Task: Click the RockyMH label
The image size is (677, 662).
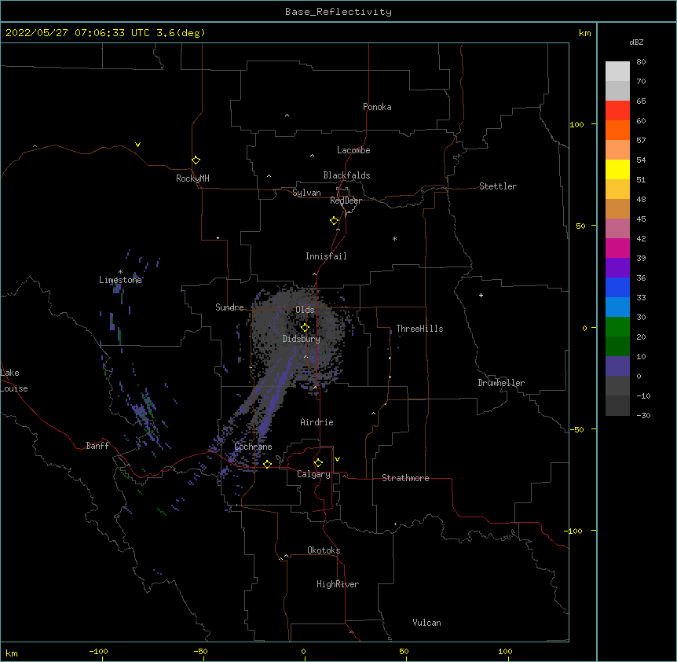Action: 192,178
